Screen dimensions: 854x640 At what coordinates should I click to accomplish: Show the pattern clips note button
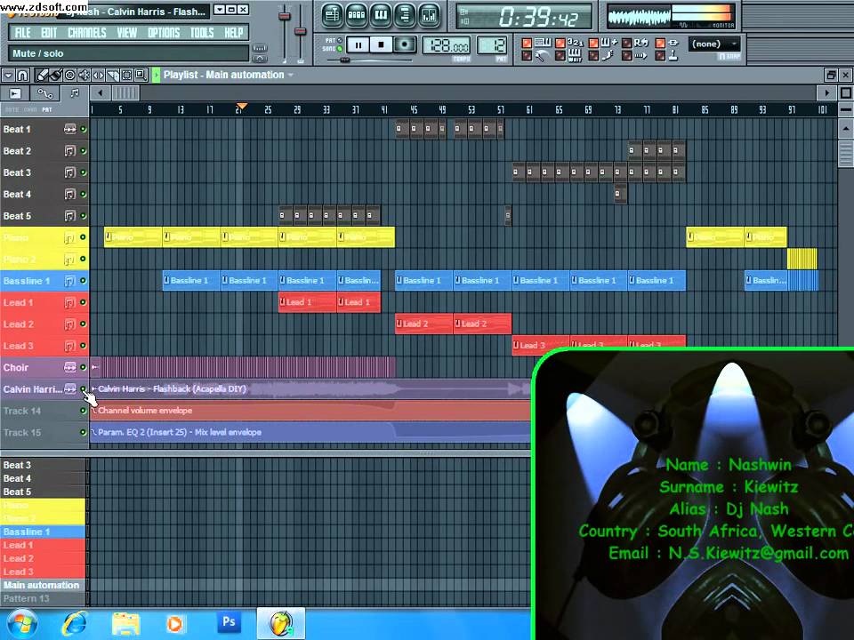(75, 93)
